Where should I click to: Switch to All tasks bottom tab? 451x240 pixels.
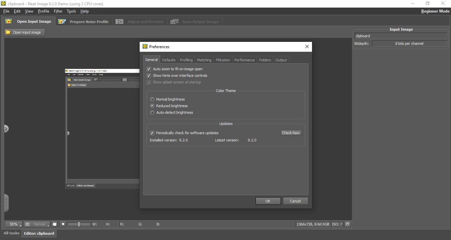pyautogui.click(x=12, y=233)
